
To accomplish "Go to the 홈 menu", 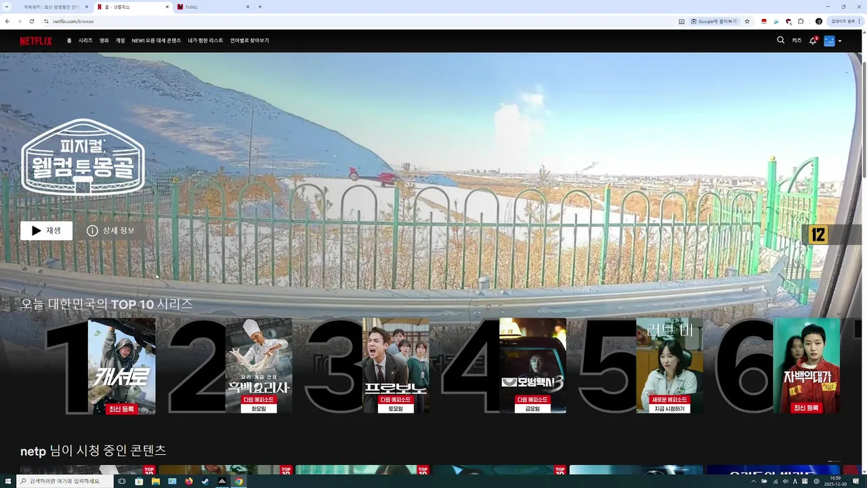I will (69, 41).
